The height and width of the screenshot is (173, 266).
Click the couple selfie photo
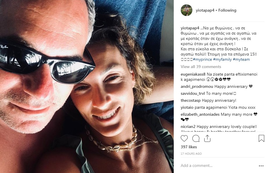(87, 86)
